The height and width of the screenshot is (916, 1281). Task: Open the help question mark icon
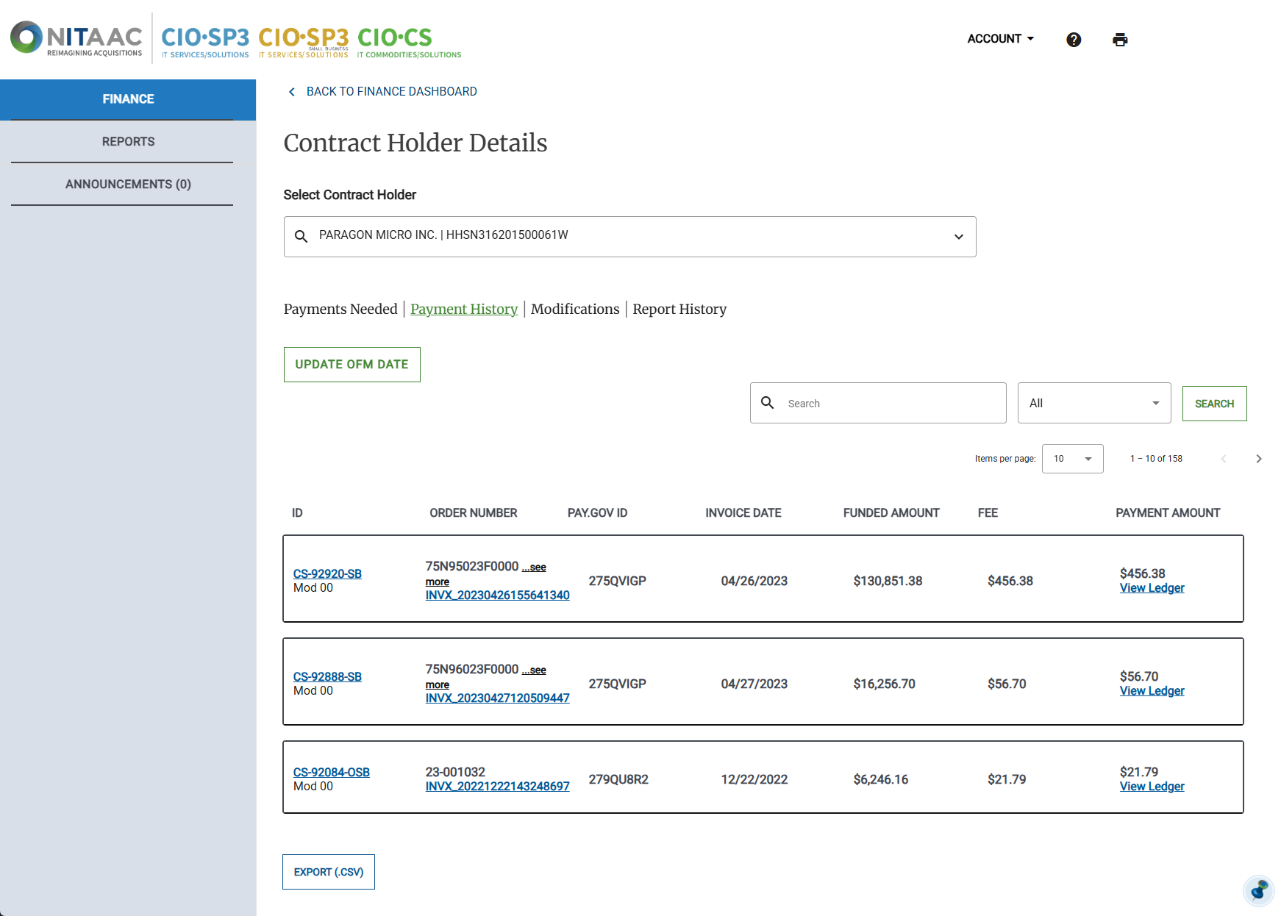tap(1074, 40)
